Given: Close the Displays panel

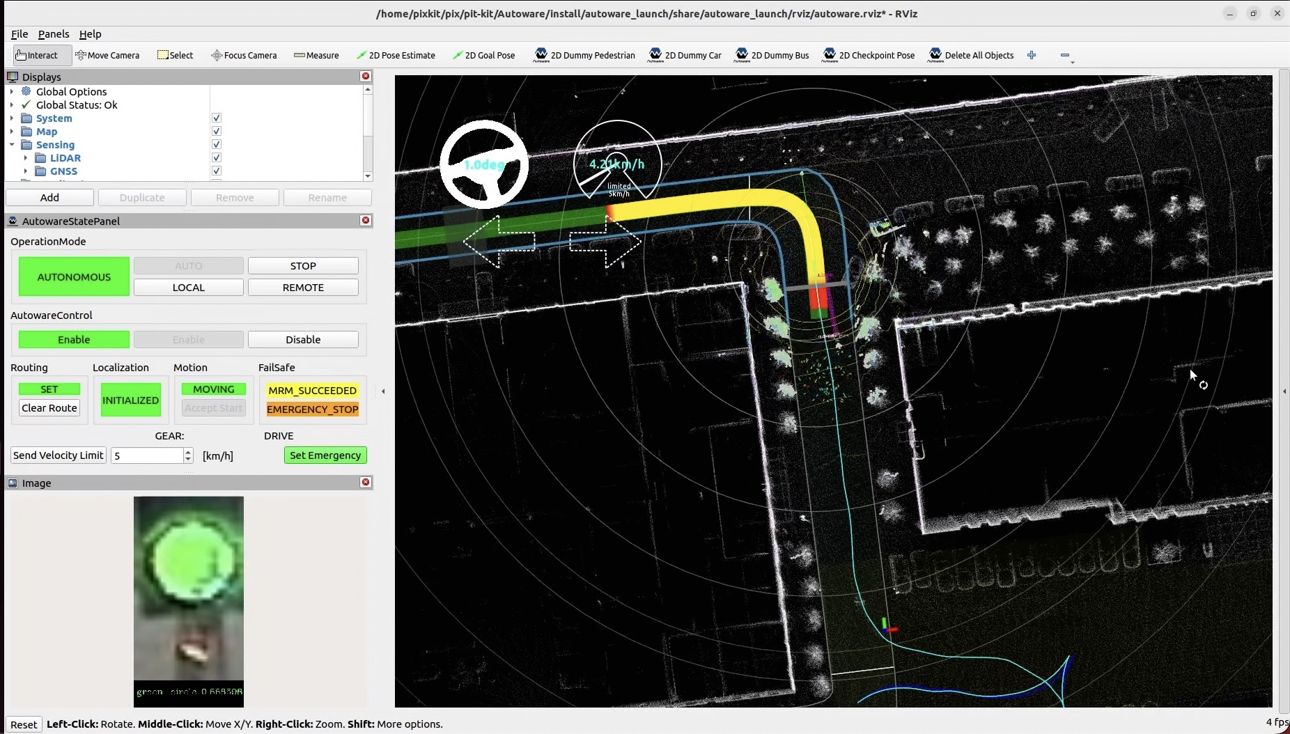Looking at the screenshot, I should click(366, 76).
